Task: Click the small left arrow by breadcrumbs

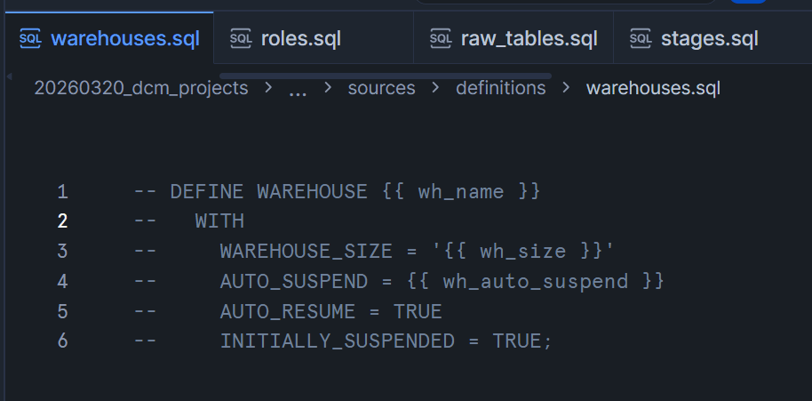Action: pos(9,76)
